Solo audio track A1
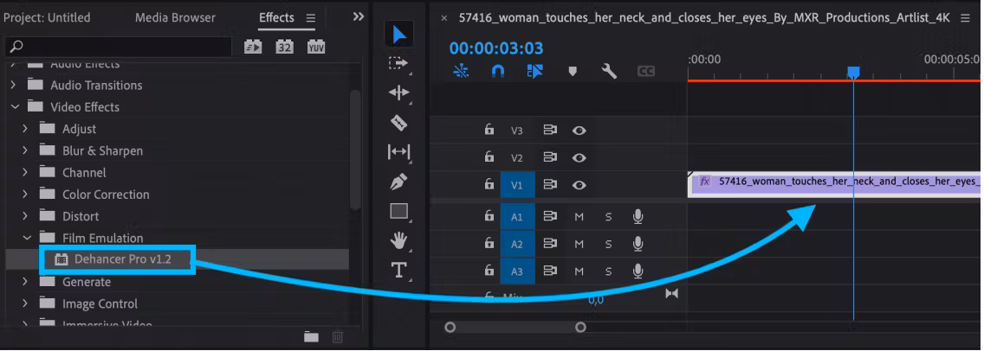984x351 pixels. pyautogui.click(x=608, y=217)
